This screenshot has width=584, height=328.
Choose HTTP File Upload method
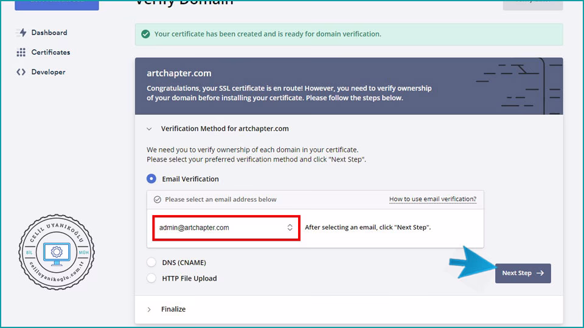click(x=151, y=278)
